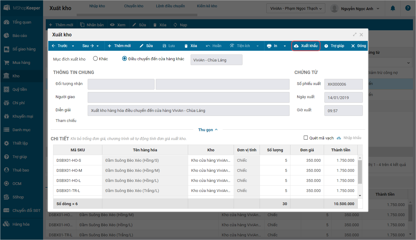Click Nhập khẩu import link
416x240 pixels.
pos(349,138)
